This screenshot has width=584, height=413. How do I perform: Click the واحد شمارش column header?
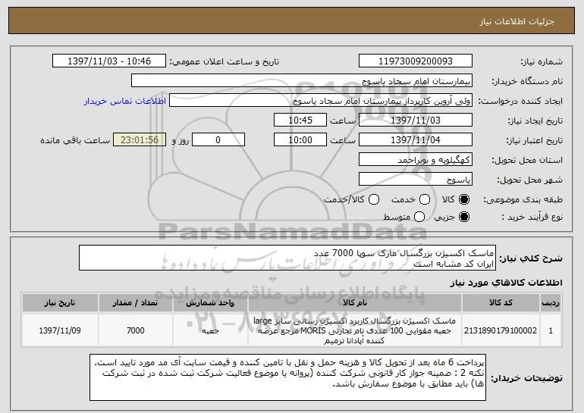(210, 303)
